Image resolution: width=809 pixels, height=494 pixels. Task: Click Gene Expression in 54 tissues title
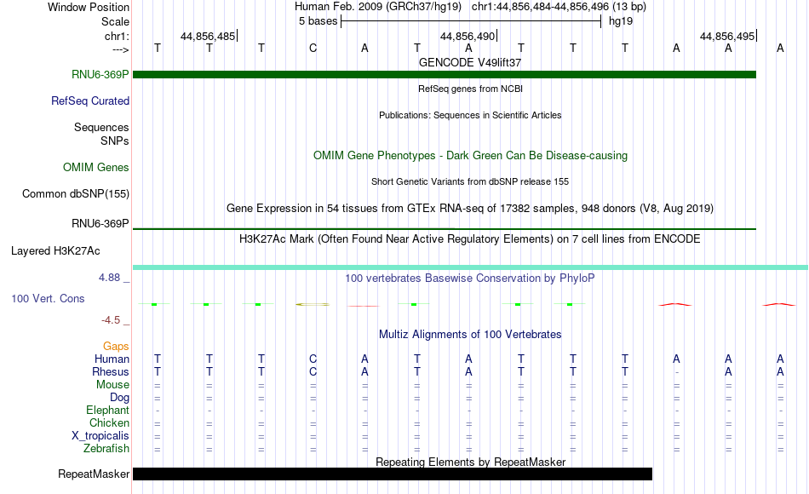[470, 208]
